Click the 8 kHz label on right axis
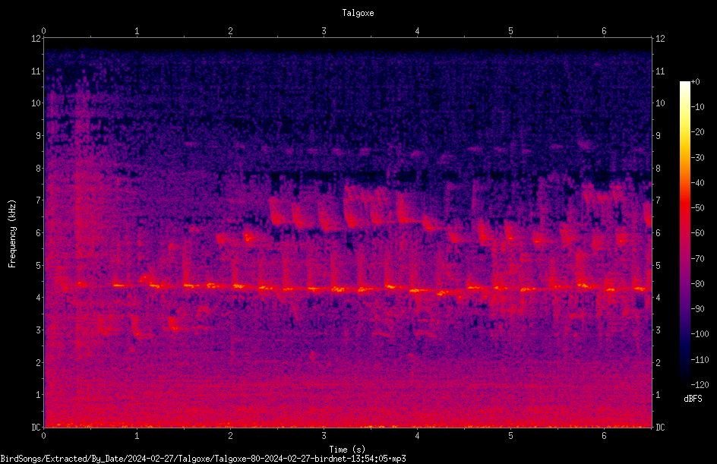The height and width of the screenshot is (464, 717). (658, 169)
